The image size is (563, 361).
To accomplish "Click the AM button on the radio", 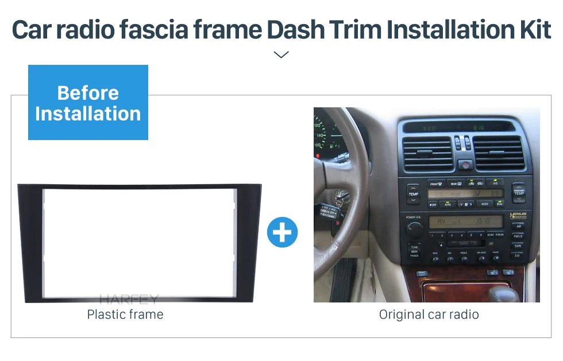I will [x=518, y=227].
